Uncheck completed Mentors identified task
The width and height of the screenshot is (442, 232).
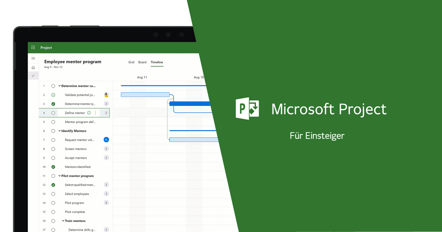(53, 167)
